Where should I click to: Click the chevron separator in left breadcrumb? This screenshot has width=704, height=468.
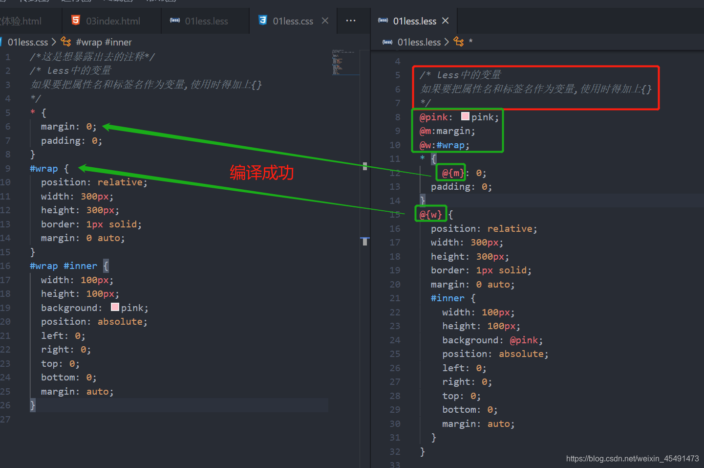pos(54,42)
